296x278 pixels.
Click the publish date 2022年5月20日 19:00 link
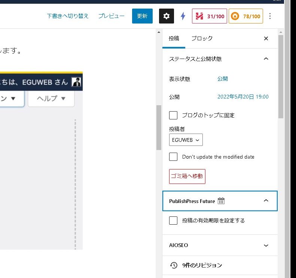(243, 97)
